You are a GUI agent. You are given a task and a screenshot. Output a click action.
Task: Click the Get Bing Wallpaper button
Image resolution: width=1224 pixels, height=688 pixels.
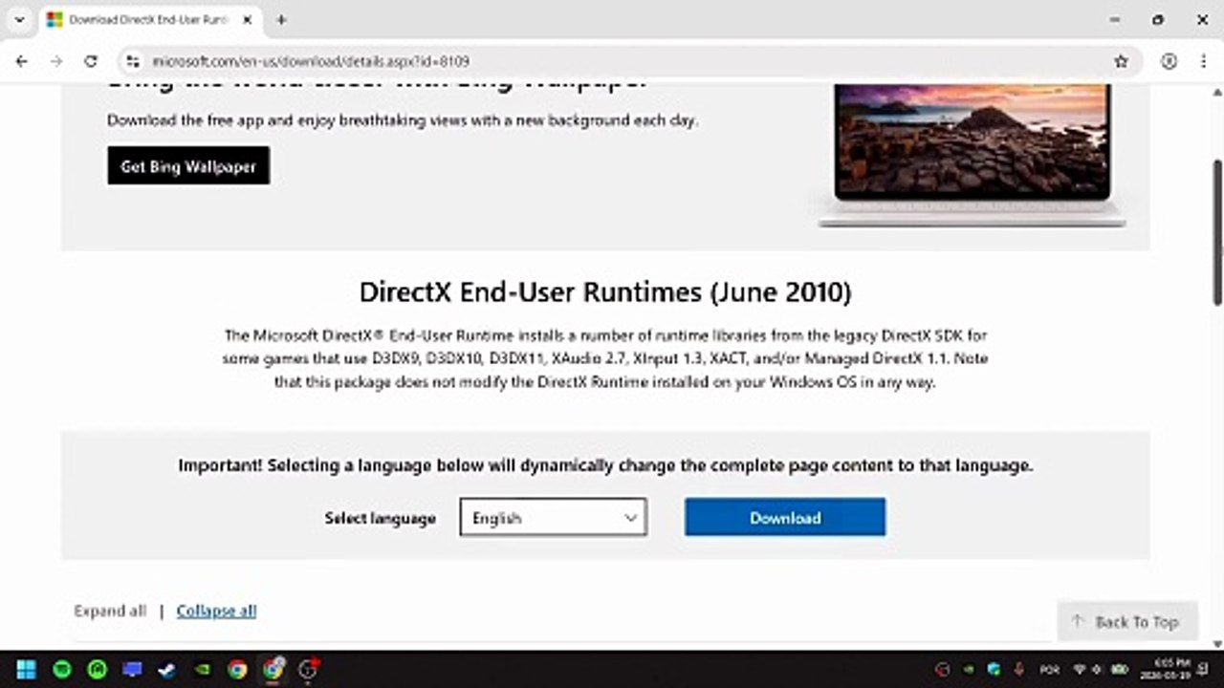(188, 165)
